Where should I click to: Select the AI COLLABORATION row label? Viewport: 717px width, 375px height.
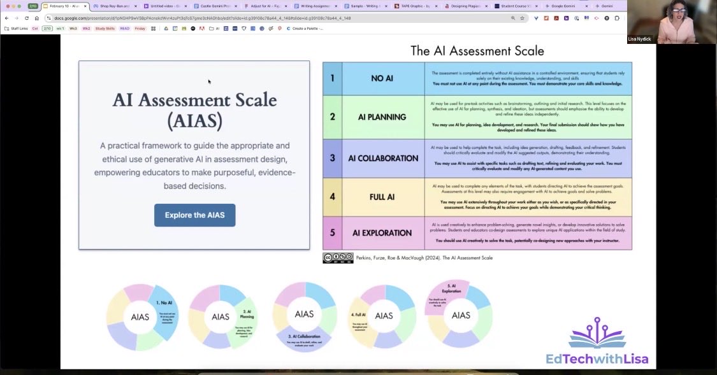(383, 158)
